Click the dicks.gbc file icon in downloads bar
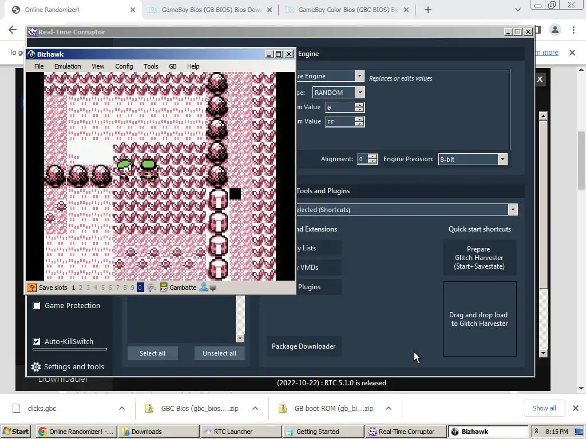 (x=17, y=408)
